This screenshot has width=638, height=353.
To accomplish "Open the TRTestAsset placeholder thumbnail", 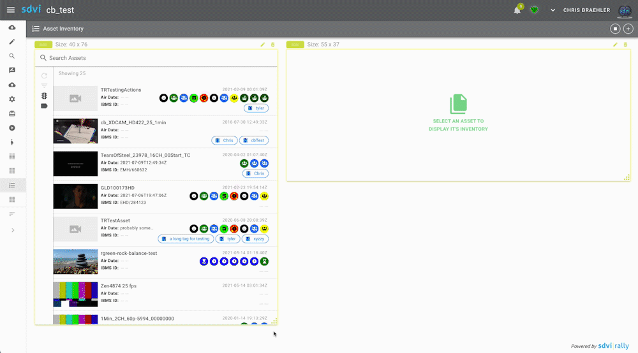I will pos(75,229).
